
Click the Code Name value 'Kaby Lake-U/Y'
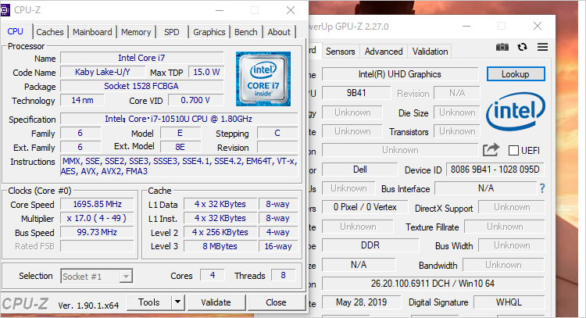(x=103, y=72)
